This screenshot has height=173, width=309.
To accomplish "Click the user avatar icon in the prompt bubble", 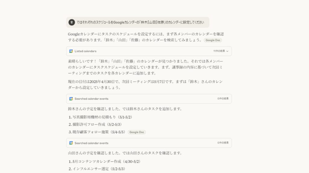I will [72, 22].
